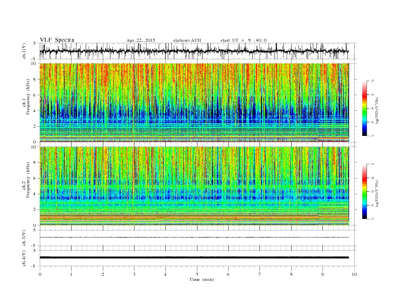The height and width of the screenshot is (308, 399).
Task: Click the "station=ATH" header text
Action: coord(187,40)
